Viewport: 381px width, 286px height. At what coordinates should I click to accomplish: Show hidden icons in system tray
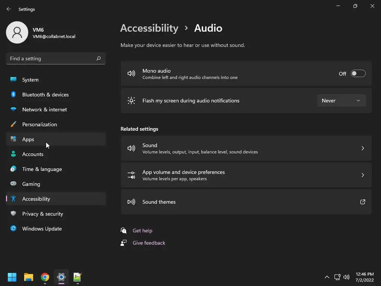pos(327,277)
